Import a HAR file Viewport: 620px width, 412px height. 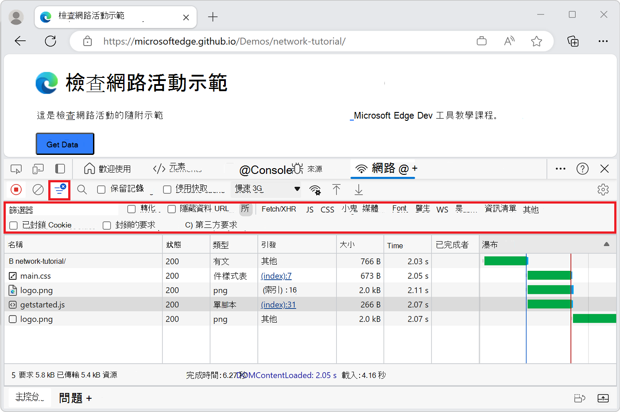(337, 189)
